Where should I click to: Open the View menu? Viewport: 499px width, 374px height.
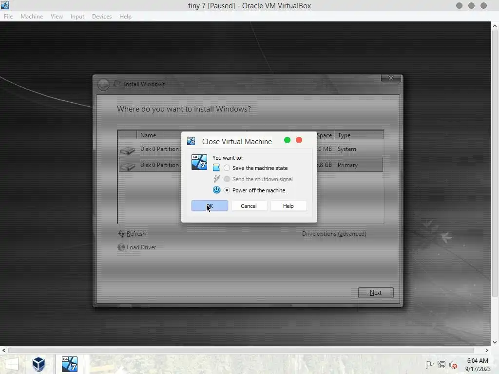point(57,17)
